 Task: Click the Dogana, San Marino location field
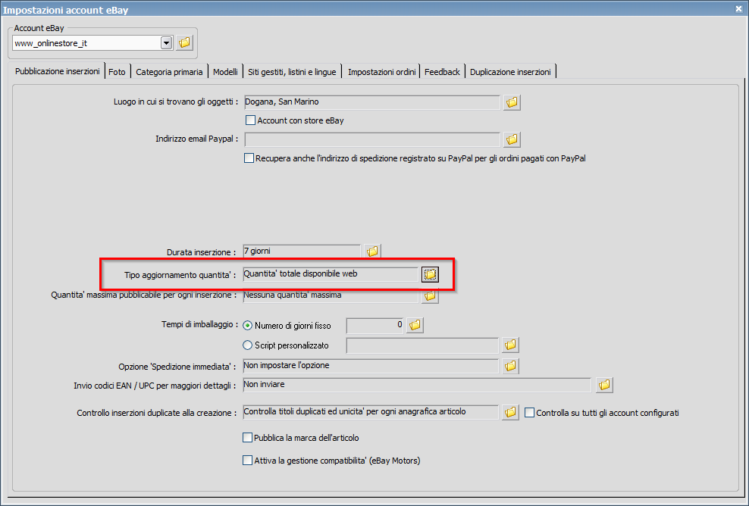[372, 102]
